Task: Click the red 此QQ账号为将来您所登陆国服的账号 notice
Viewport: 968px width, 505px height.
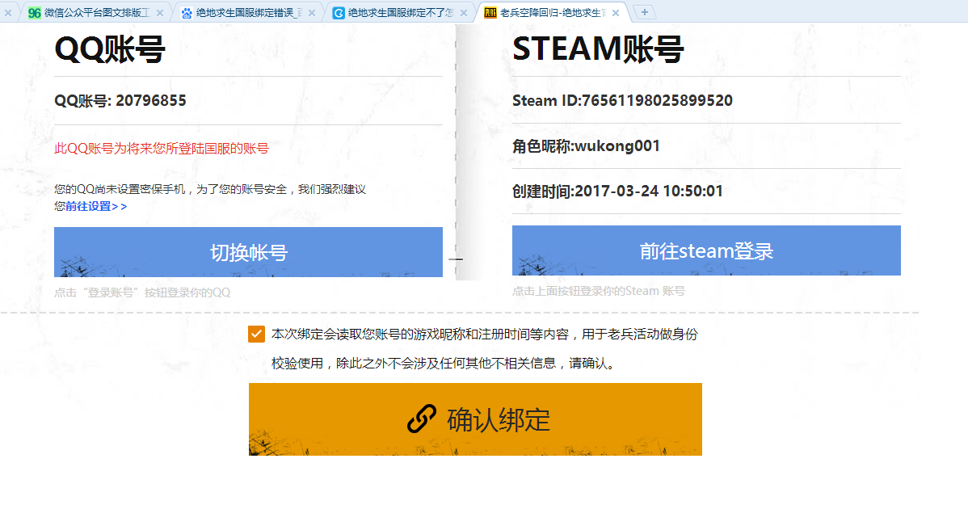Action: (162, 148)
